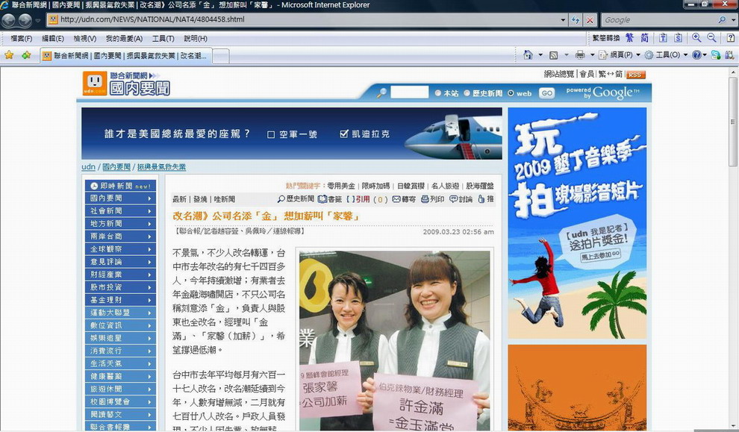
Task: Follow the 振興景氣救失業 breadcrumb link
Action: coord(161,167)
